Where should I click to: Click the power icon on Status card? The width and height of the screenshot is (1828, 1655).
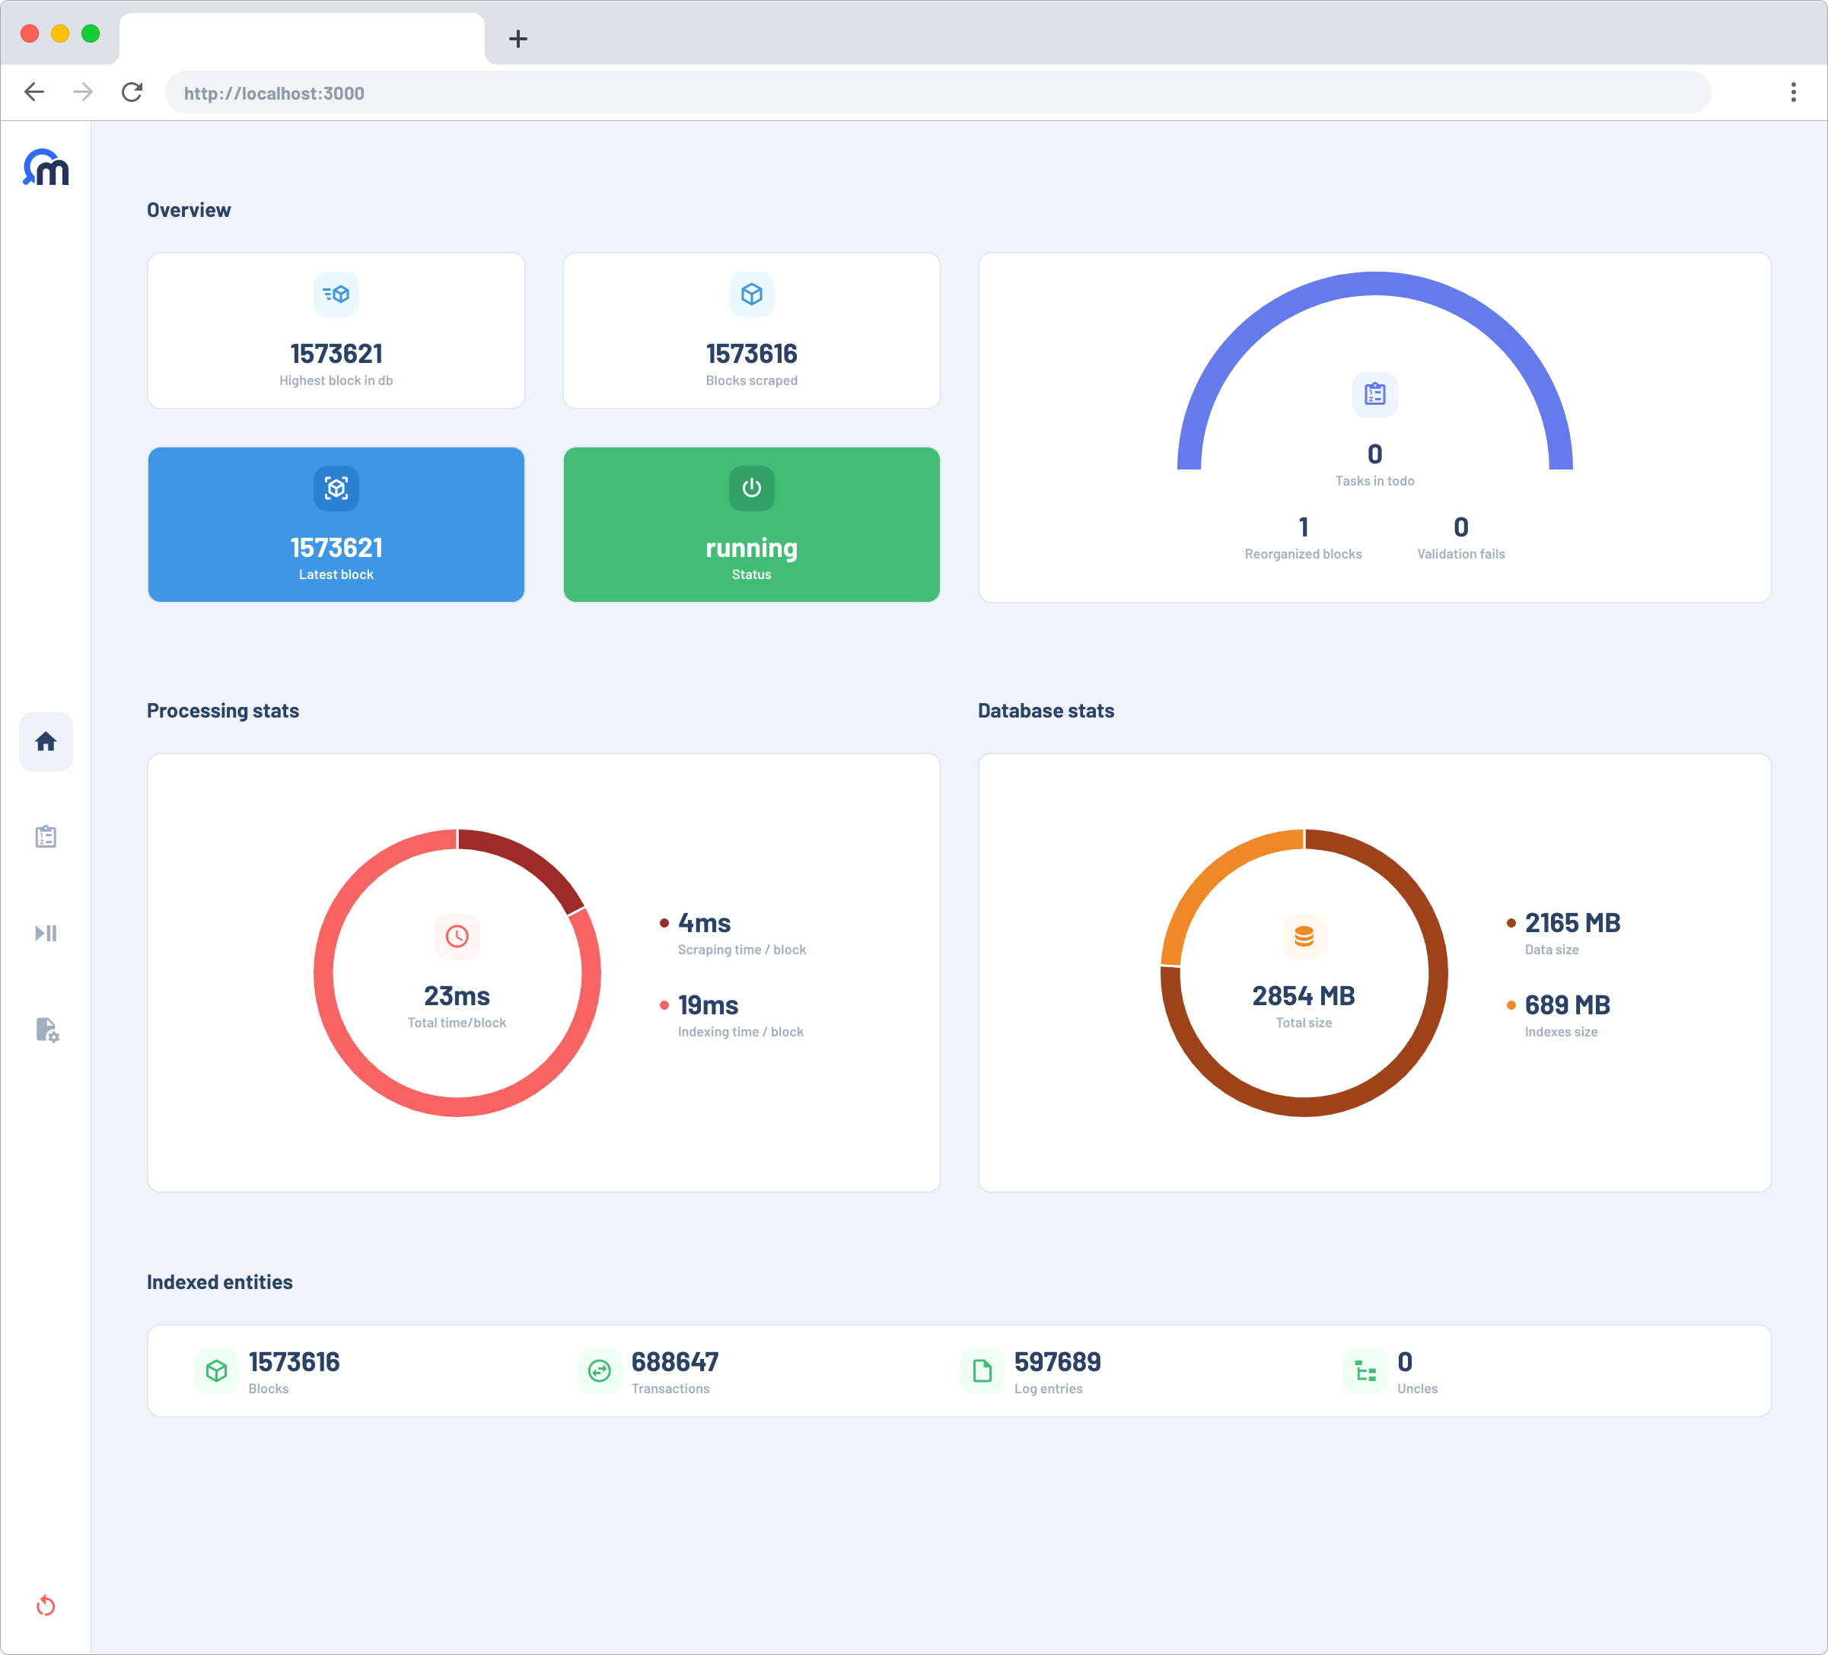point(752,488)
